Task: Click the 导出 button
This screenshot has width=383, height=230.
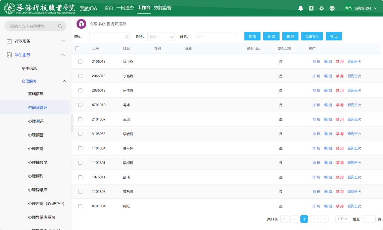Action: pos(334,36)
